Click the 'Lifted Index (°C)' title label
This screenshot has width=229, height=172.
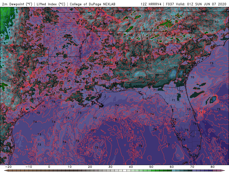pos(51,4)
